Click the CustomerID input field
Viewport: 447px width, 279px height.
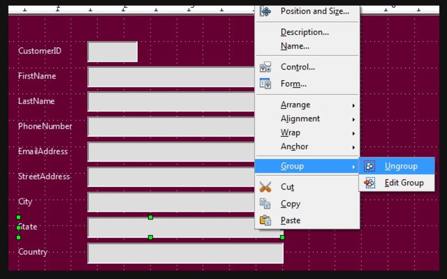click(112, 51)
